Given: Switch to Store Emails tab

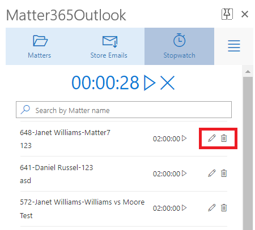Looking at the screenshot, I should pyautogui.click(x=109, y=46).
